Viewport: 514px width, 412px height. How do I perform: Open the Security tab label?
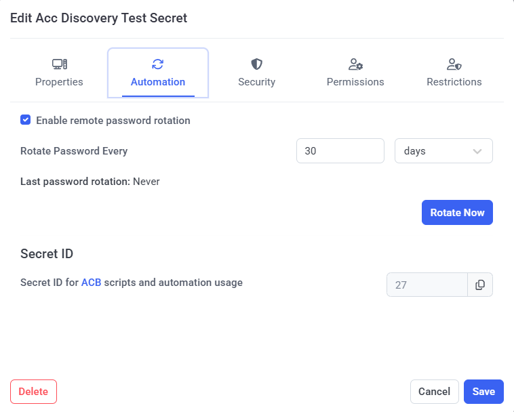(x=256, y=82)
